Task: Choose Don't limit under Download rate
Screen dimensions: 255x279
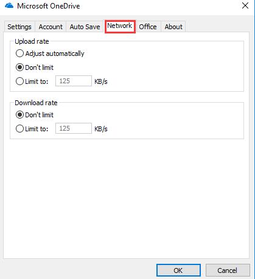Action: point(35,115)
